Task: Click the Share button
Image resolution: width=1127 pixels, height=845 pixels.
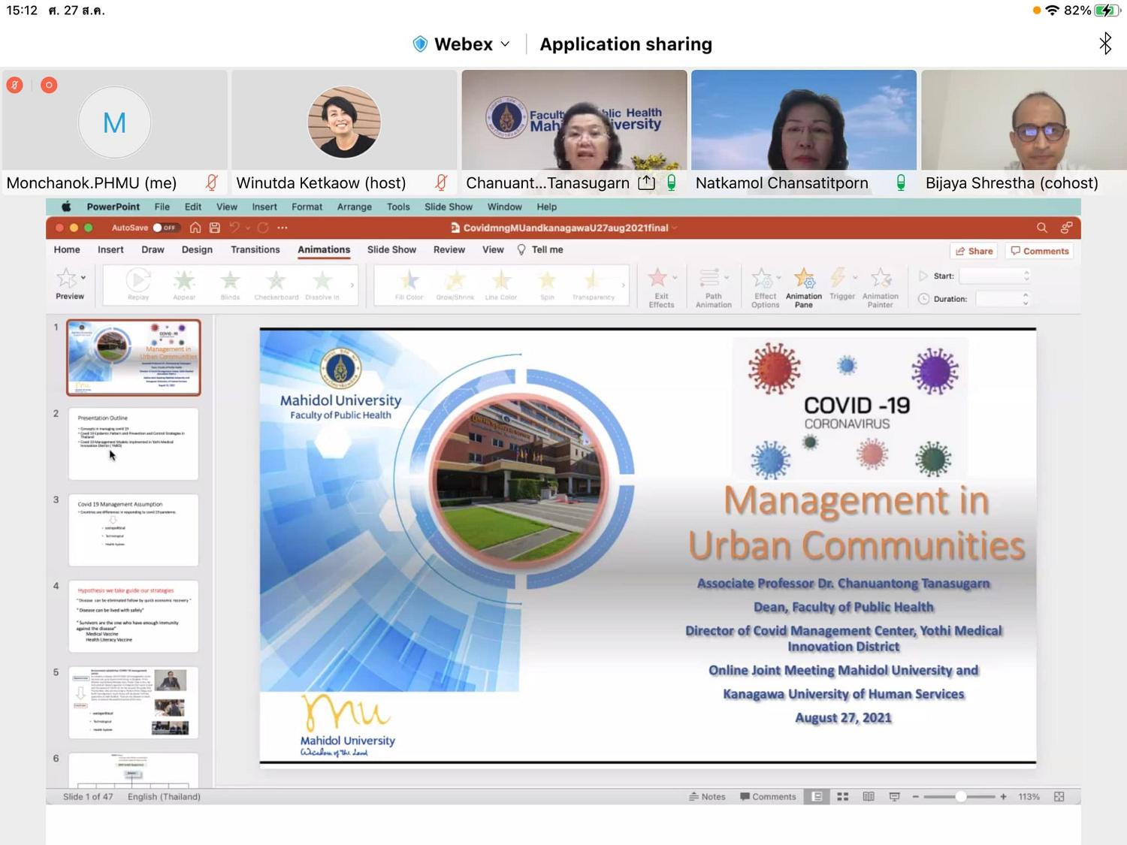Action: [974, 251]
